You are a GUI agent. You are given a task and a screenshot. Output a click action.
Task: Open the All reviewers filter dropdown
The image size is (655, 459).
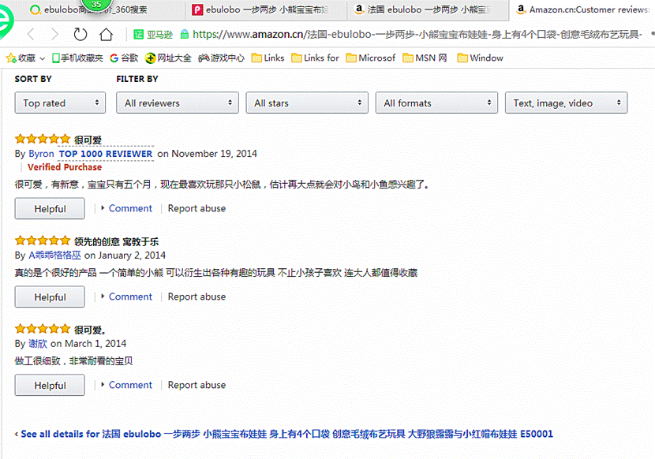tap(178, 103)
